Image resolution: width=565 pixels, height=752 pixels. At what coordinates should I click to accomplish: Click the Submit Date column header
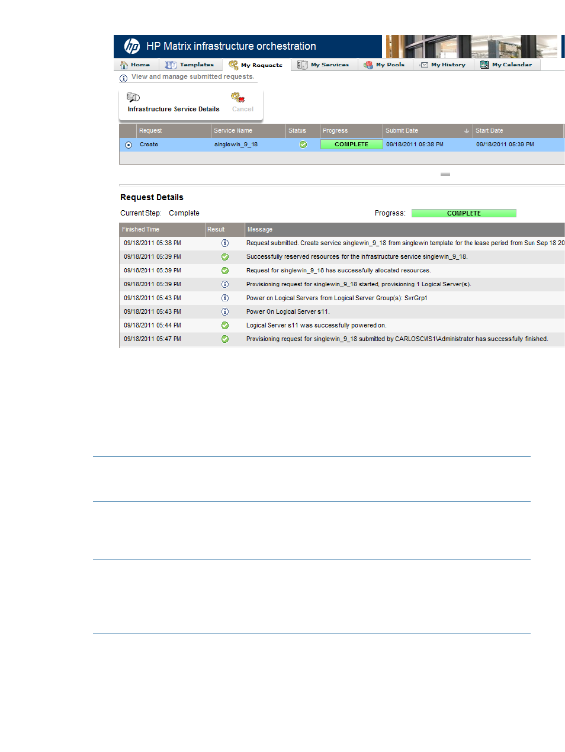point(428,131)
